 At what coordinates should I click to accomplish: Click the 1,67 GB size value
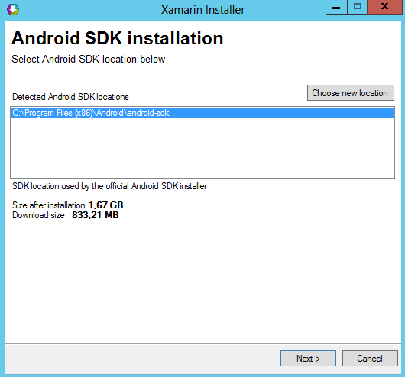[x=106, y=205]
